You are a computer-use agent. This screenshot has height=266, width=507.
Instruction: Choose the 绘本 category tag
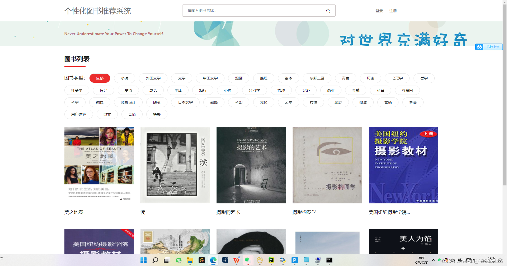288,78
